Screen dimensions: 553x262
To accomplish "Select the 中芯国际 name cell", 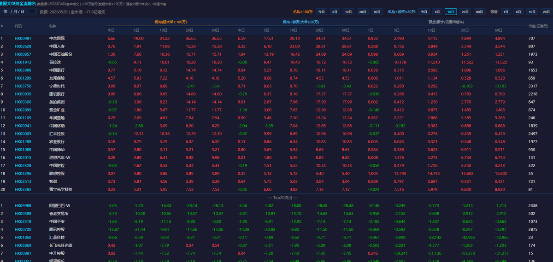I will point(57,38).
